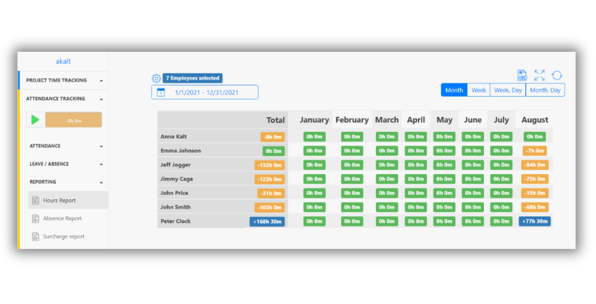Click the refresh icon

[557, 75]
